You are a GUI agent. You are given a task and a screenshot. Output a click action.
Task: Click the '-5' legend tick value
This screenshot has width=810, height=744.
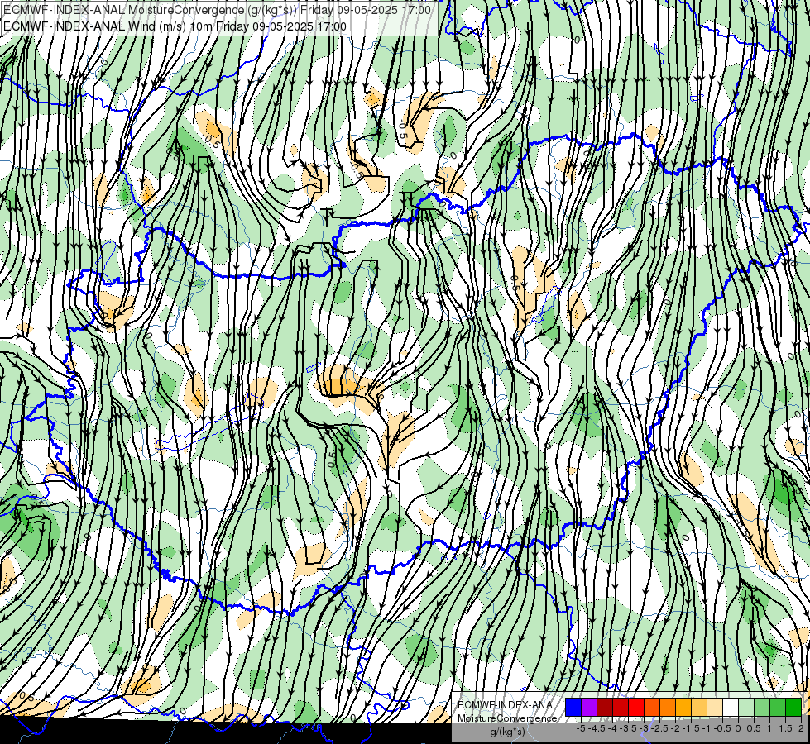pyautogui.click(x=581, y=728)
